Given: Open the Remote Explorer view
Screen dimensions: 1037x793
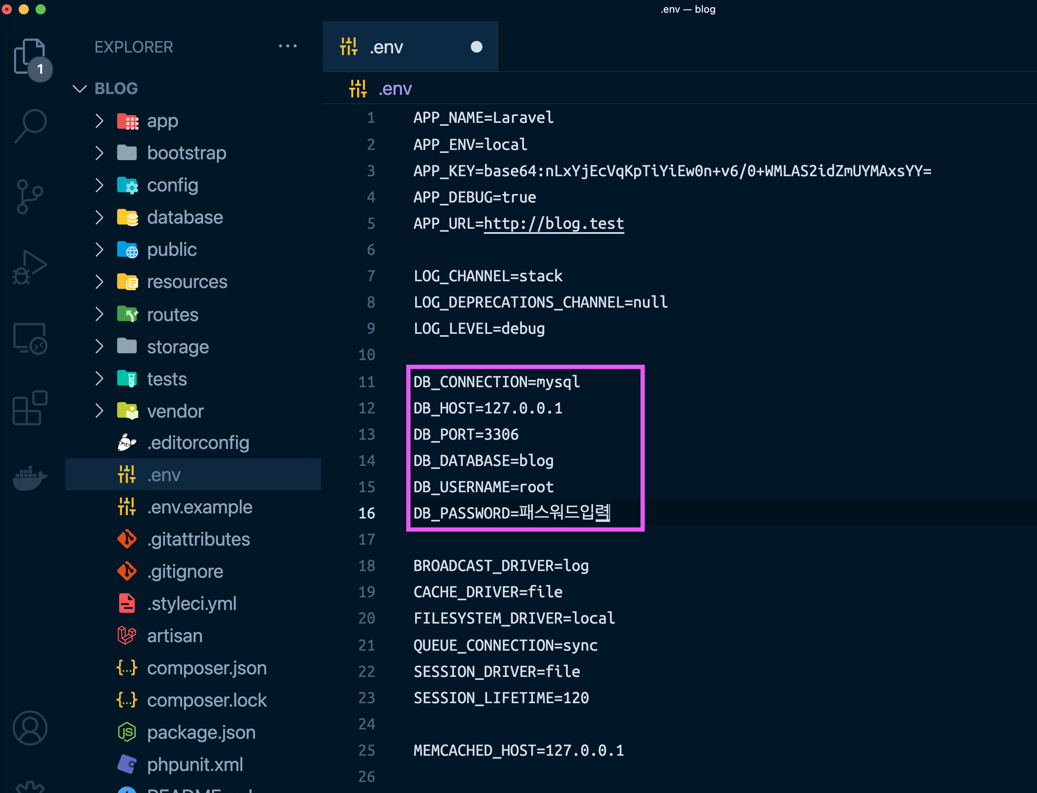Looking at the screenshot, I should pyautogui.click(x=29, y=338).
